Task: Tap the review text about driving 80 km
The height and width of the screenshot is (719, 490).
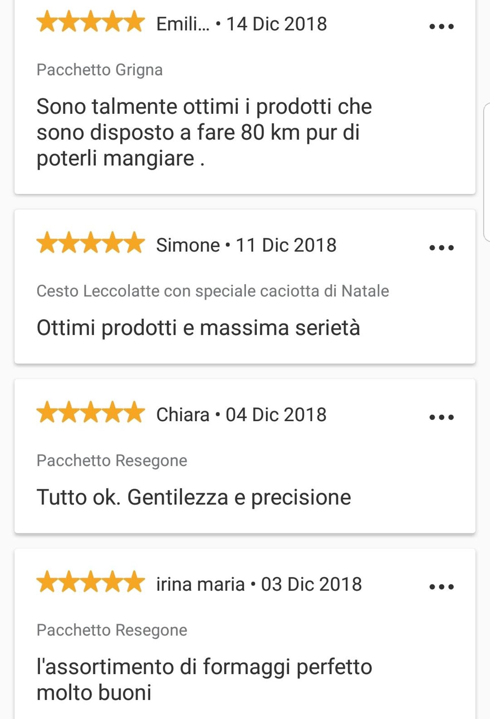Action: pos(204,132)
